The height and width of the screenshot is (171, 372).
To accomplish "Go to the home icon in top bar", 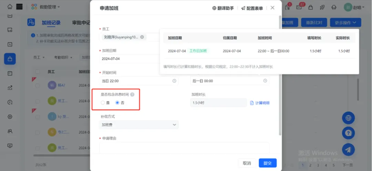I will click(x=10, y=7).
